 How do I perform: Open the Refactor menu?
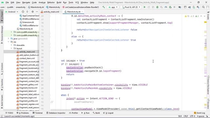[x=51, y=2]
